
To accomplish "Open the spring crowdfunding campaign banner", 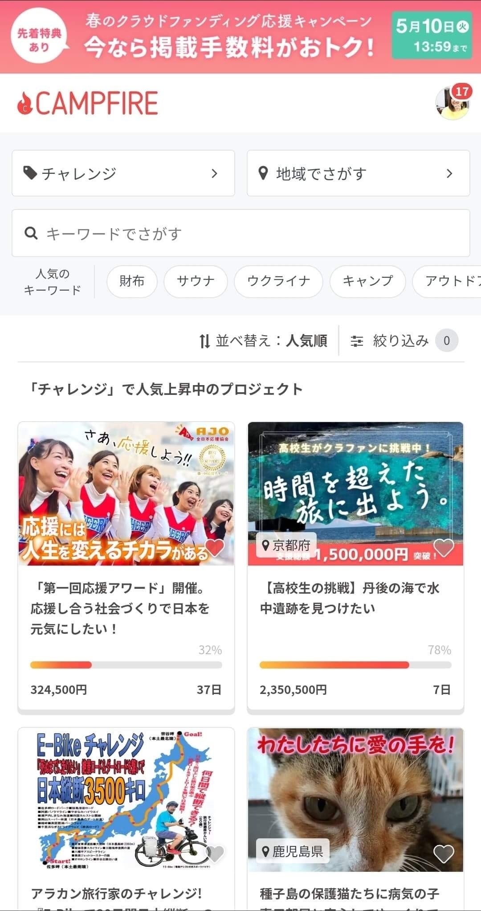I will point(240,37).
